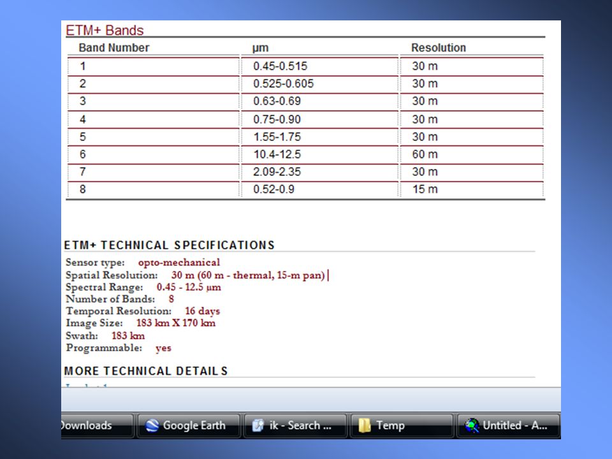Click the Resolution column header

point(439,48)
